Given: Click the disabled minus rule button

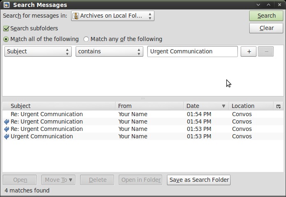Looking at the screenshot, I should 266,51.
